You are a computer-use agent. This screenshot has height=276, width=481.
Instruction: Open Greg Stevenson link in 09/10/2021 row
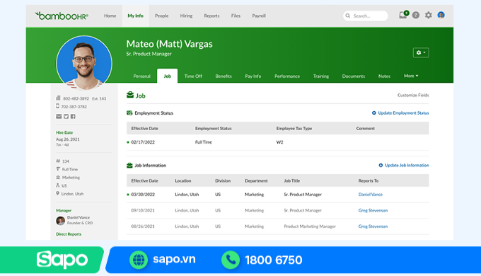tap(373, 210)
